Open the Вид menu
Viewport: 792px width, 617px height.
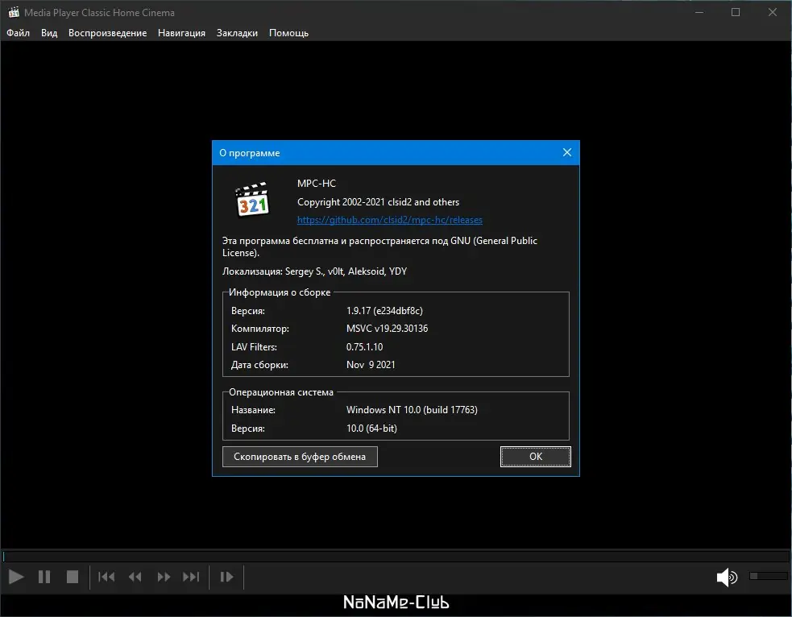(x=49, y=33)
